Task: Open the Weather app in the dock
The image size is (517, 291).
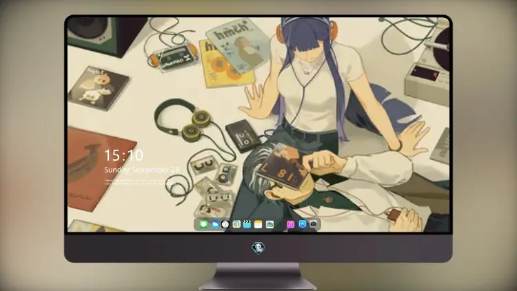Action: pos(214,225)
